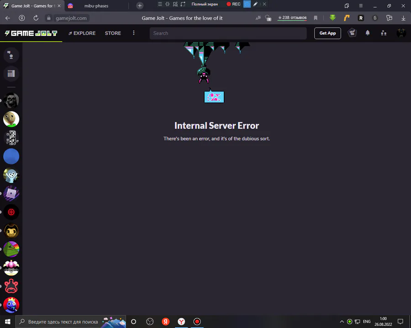This screenshot has width=411, height=328.
Task: Click the REC record button
Action: click(233, 4)
